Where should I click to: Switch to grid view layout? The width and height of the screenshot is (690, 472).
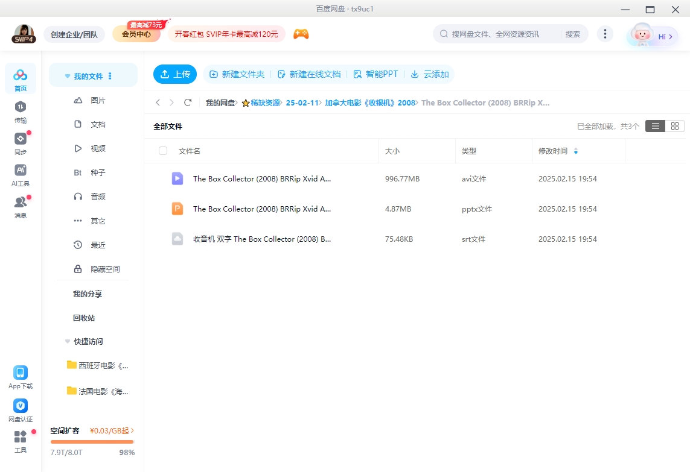click(x=675, y=126)
